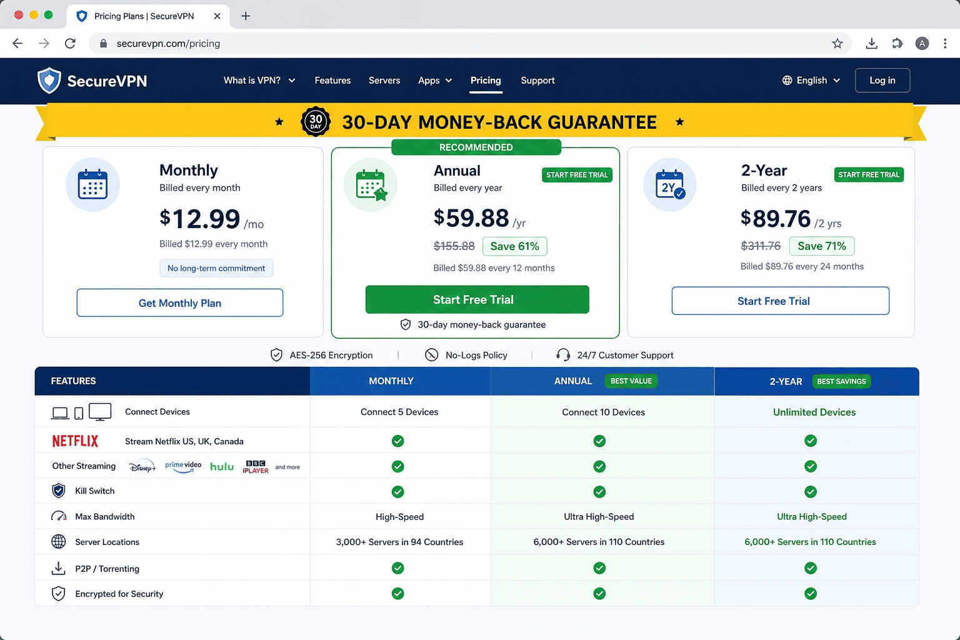This screenshot has width=960, height=640.
Task: Click the No-Logs Policy icon
Action: [x=431, y=355]
